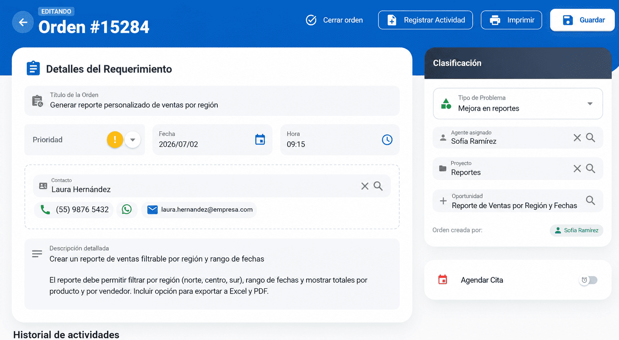Click the Agendar Cita calendar icon

(x=443, y=280)
